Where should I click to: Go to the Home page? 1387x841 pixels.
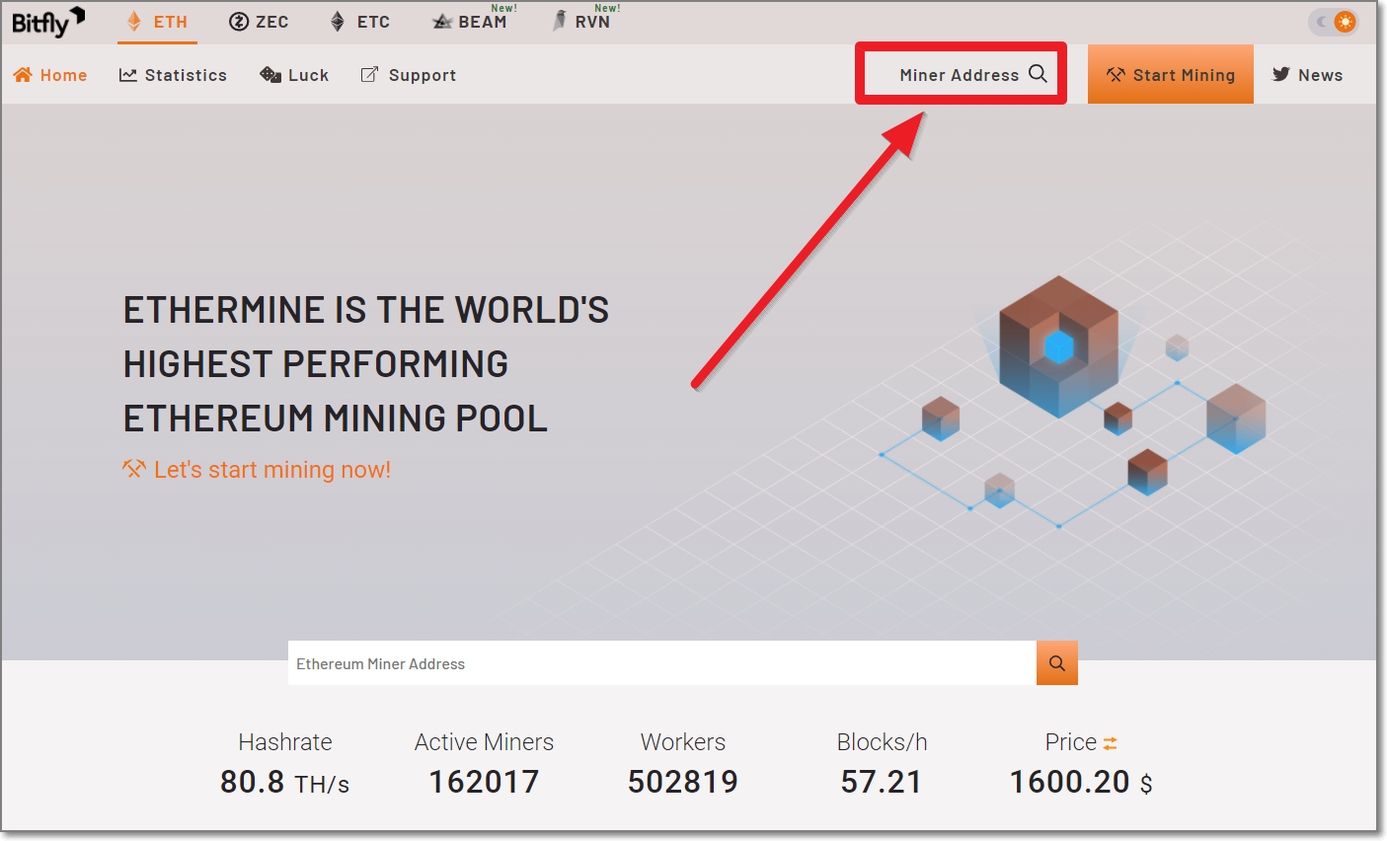[50, 75]
